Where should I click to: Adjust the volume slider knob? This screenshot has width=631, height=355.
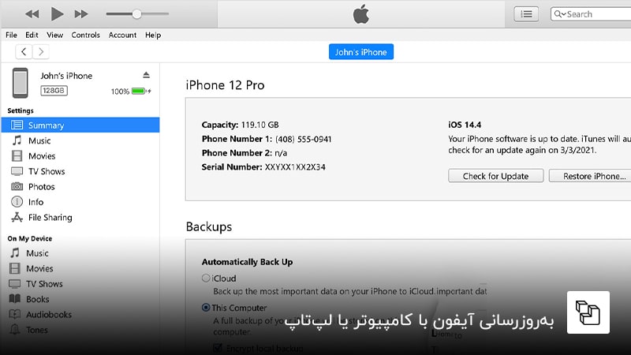click(x=136, y=14)
